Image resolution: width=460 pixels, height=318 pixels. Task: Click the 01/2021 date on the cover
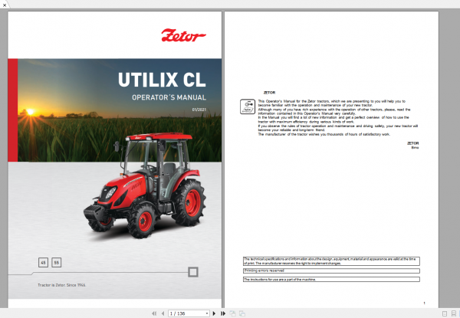[x=199, y=110]
